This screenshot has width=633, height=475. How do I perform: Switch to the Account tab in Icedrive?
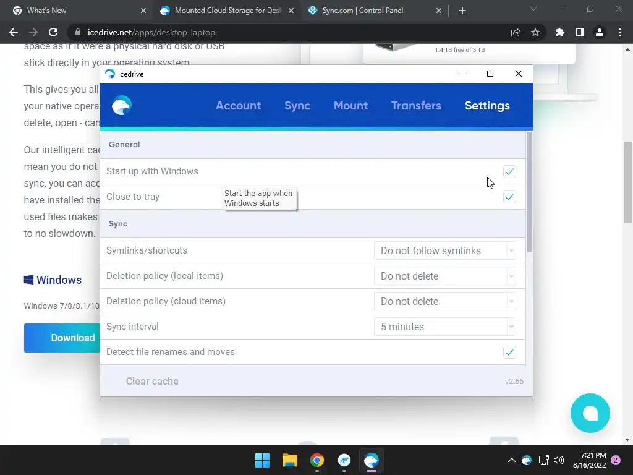pyautogui.click(x=238, y=106)
